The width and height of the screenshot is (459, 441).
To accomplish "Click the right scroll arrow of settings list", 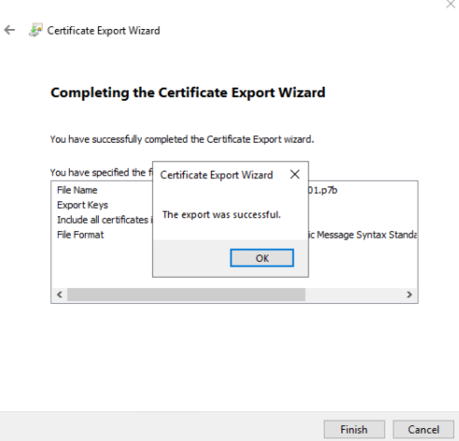I will (410, 295).
